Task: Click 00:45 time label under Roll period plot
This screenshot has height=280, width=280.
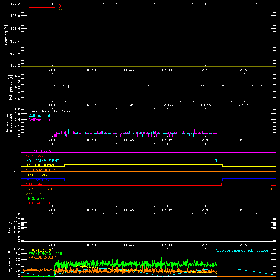Action: [129, 105]
